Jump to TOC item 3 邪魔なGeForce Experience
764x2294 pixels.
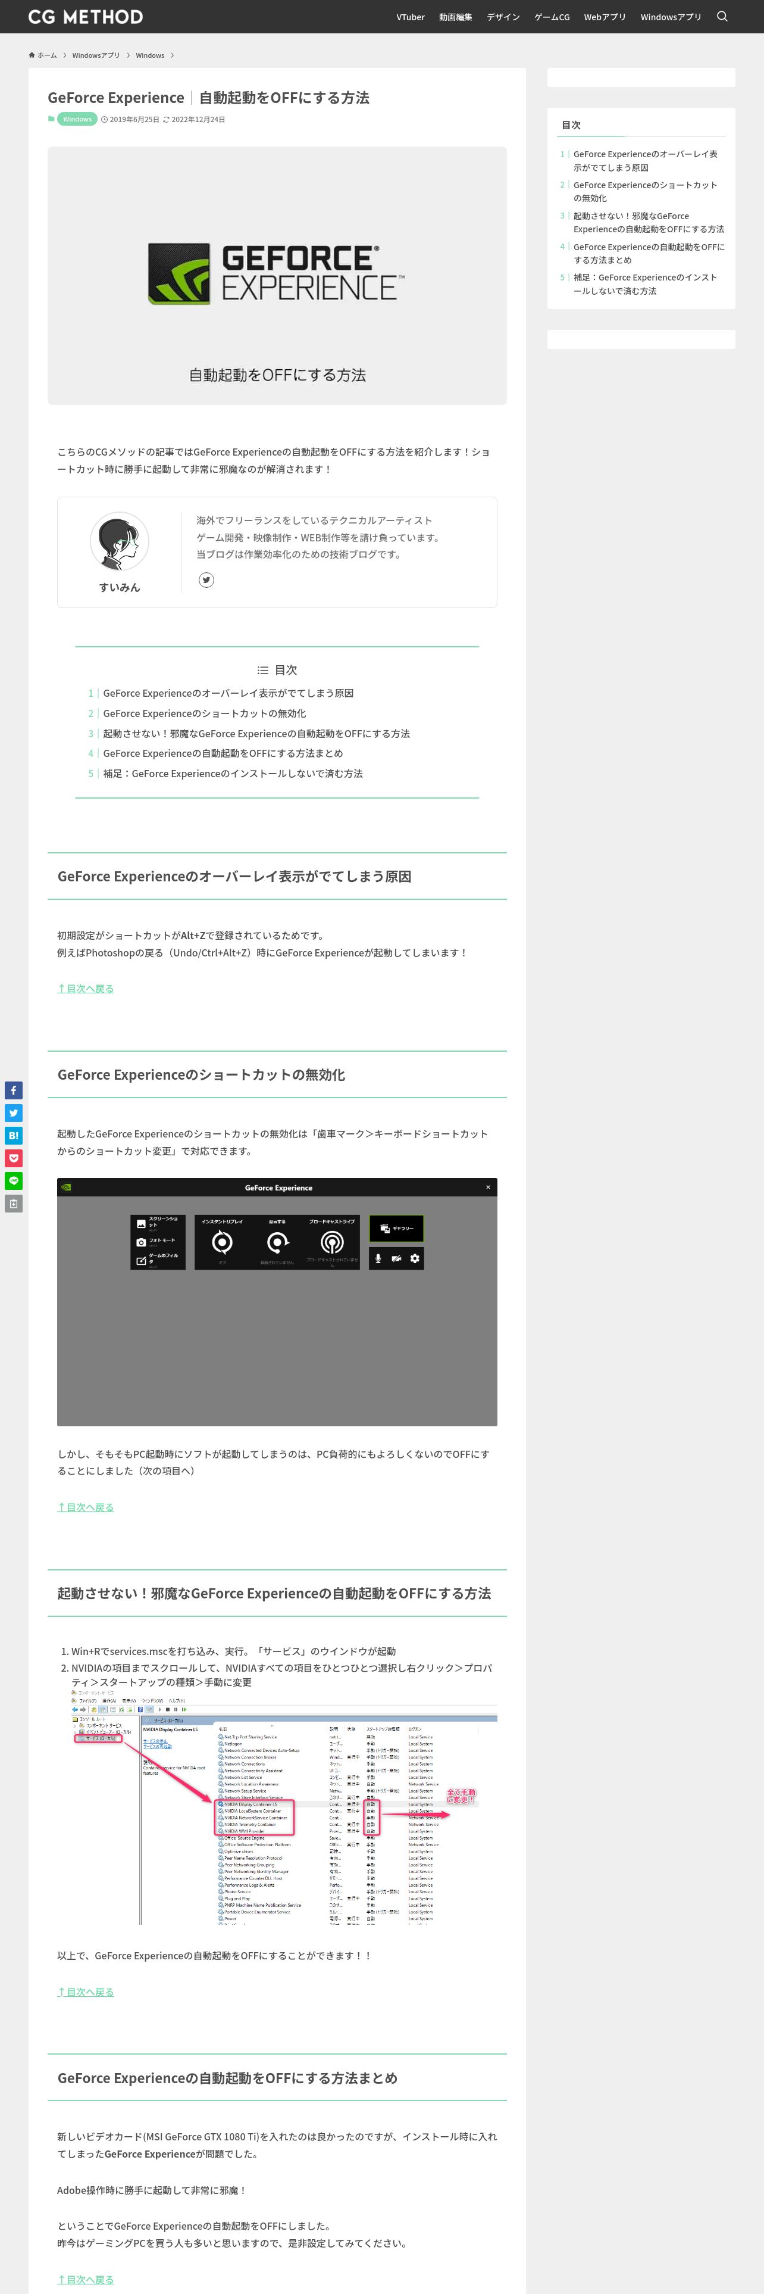tap(256, 734)
